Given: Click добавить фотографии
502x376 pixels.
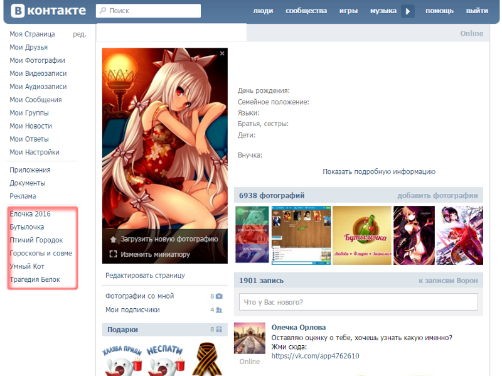Looking at the screenshot, I should (437, 196).
